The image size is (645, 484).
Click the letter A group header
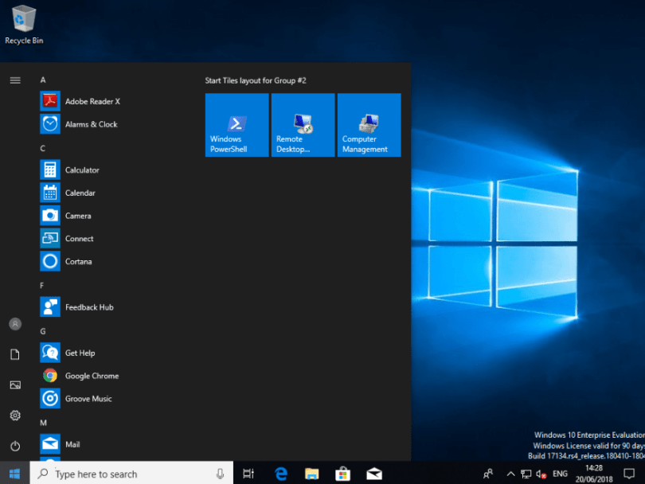click(43, 80)
